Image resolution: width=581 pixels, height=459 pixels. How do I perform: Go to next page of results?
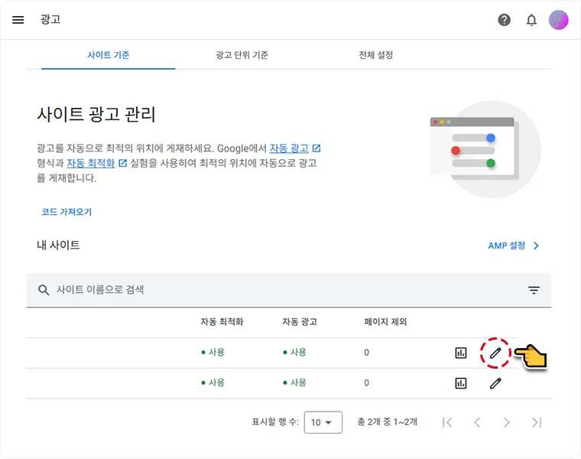pos(507,422)
